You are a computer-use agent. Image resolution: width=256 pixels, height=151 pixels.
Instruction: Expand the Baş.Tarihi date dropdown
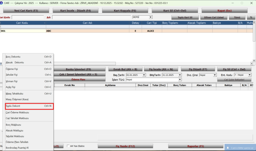[x=144, y=75]
